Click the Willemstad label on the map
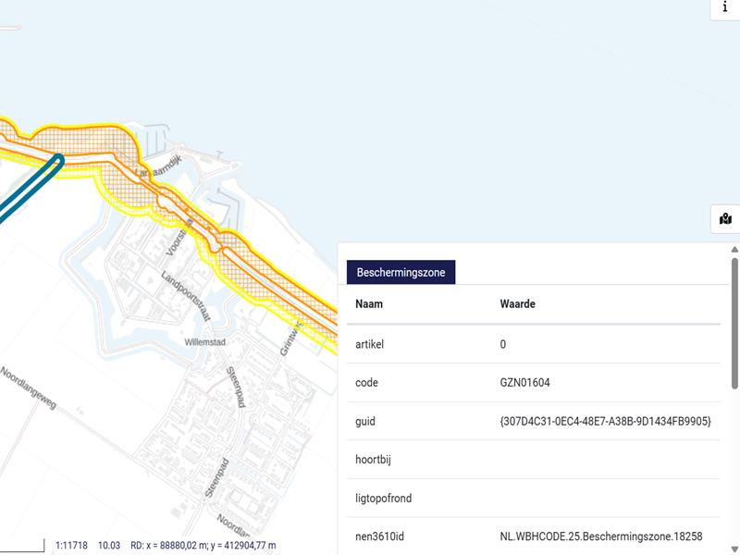The width and height of the screenshot is (740, 555). click(206, 341)
